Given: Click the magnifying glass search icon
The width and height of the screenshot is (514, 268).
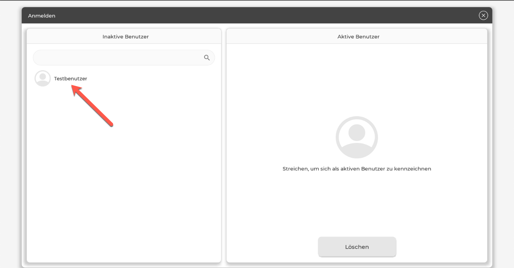Looking at the screenshot, I should click(x=207, y=58).
